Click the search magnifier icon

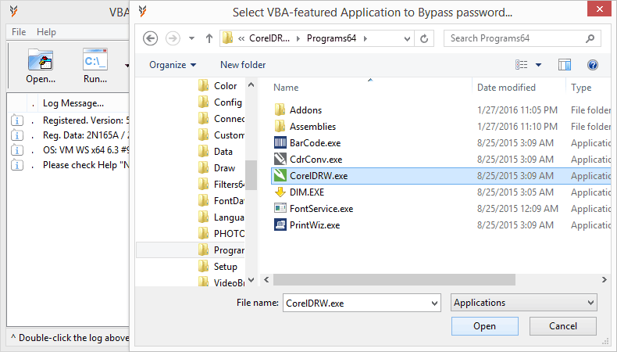point(590,38)
